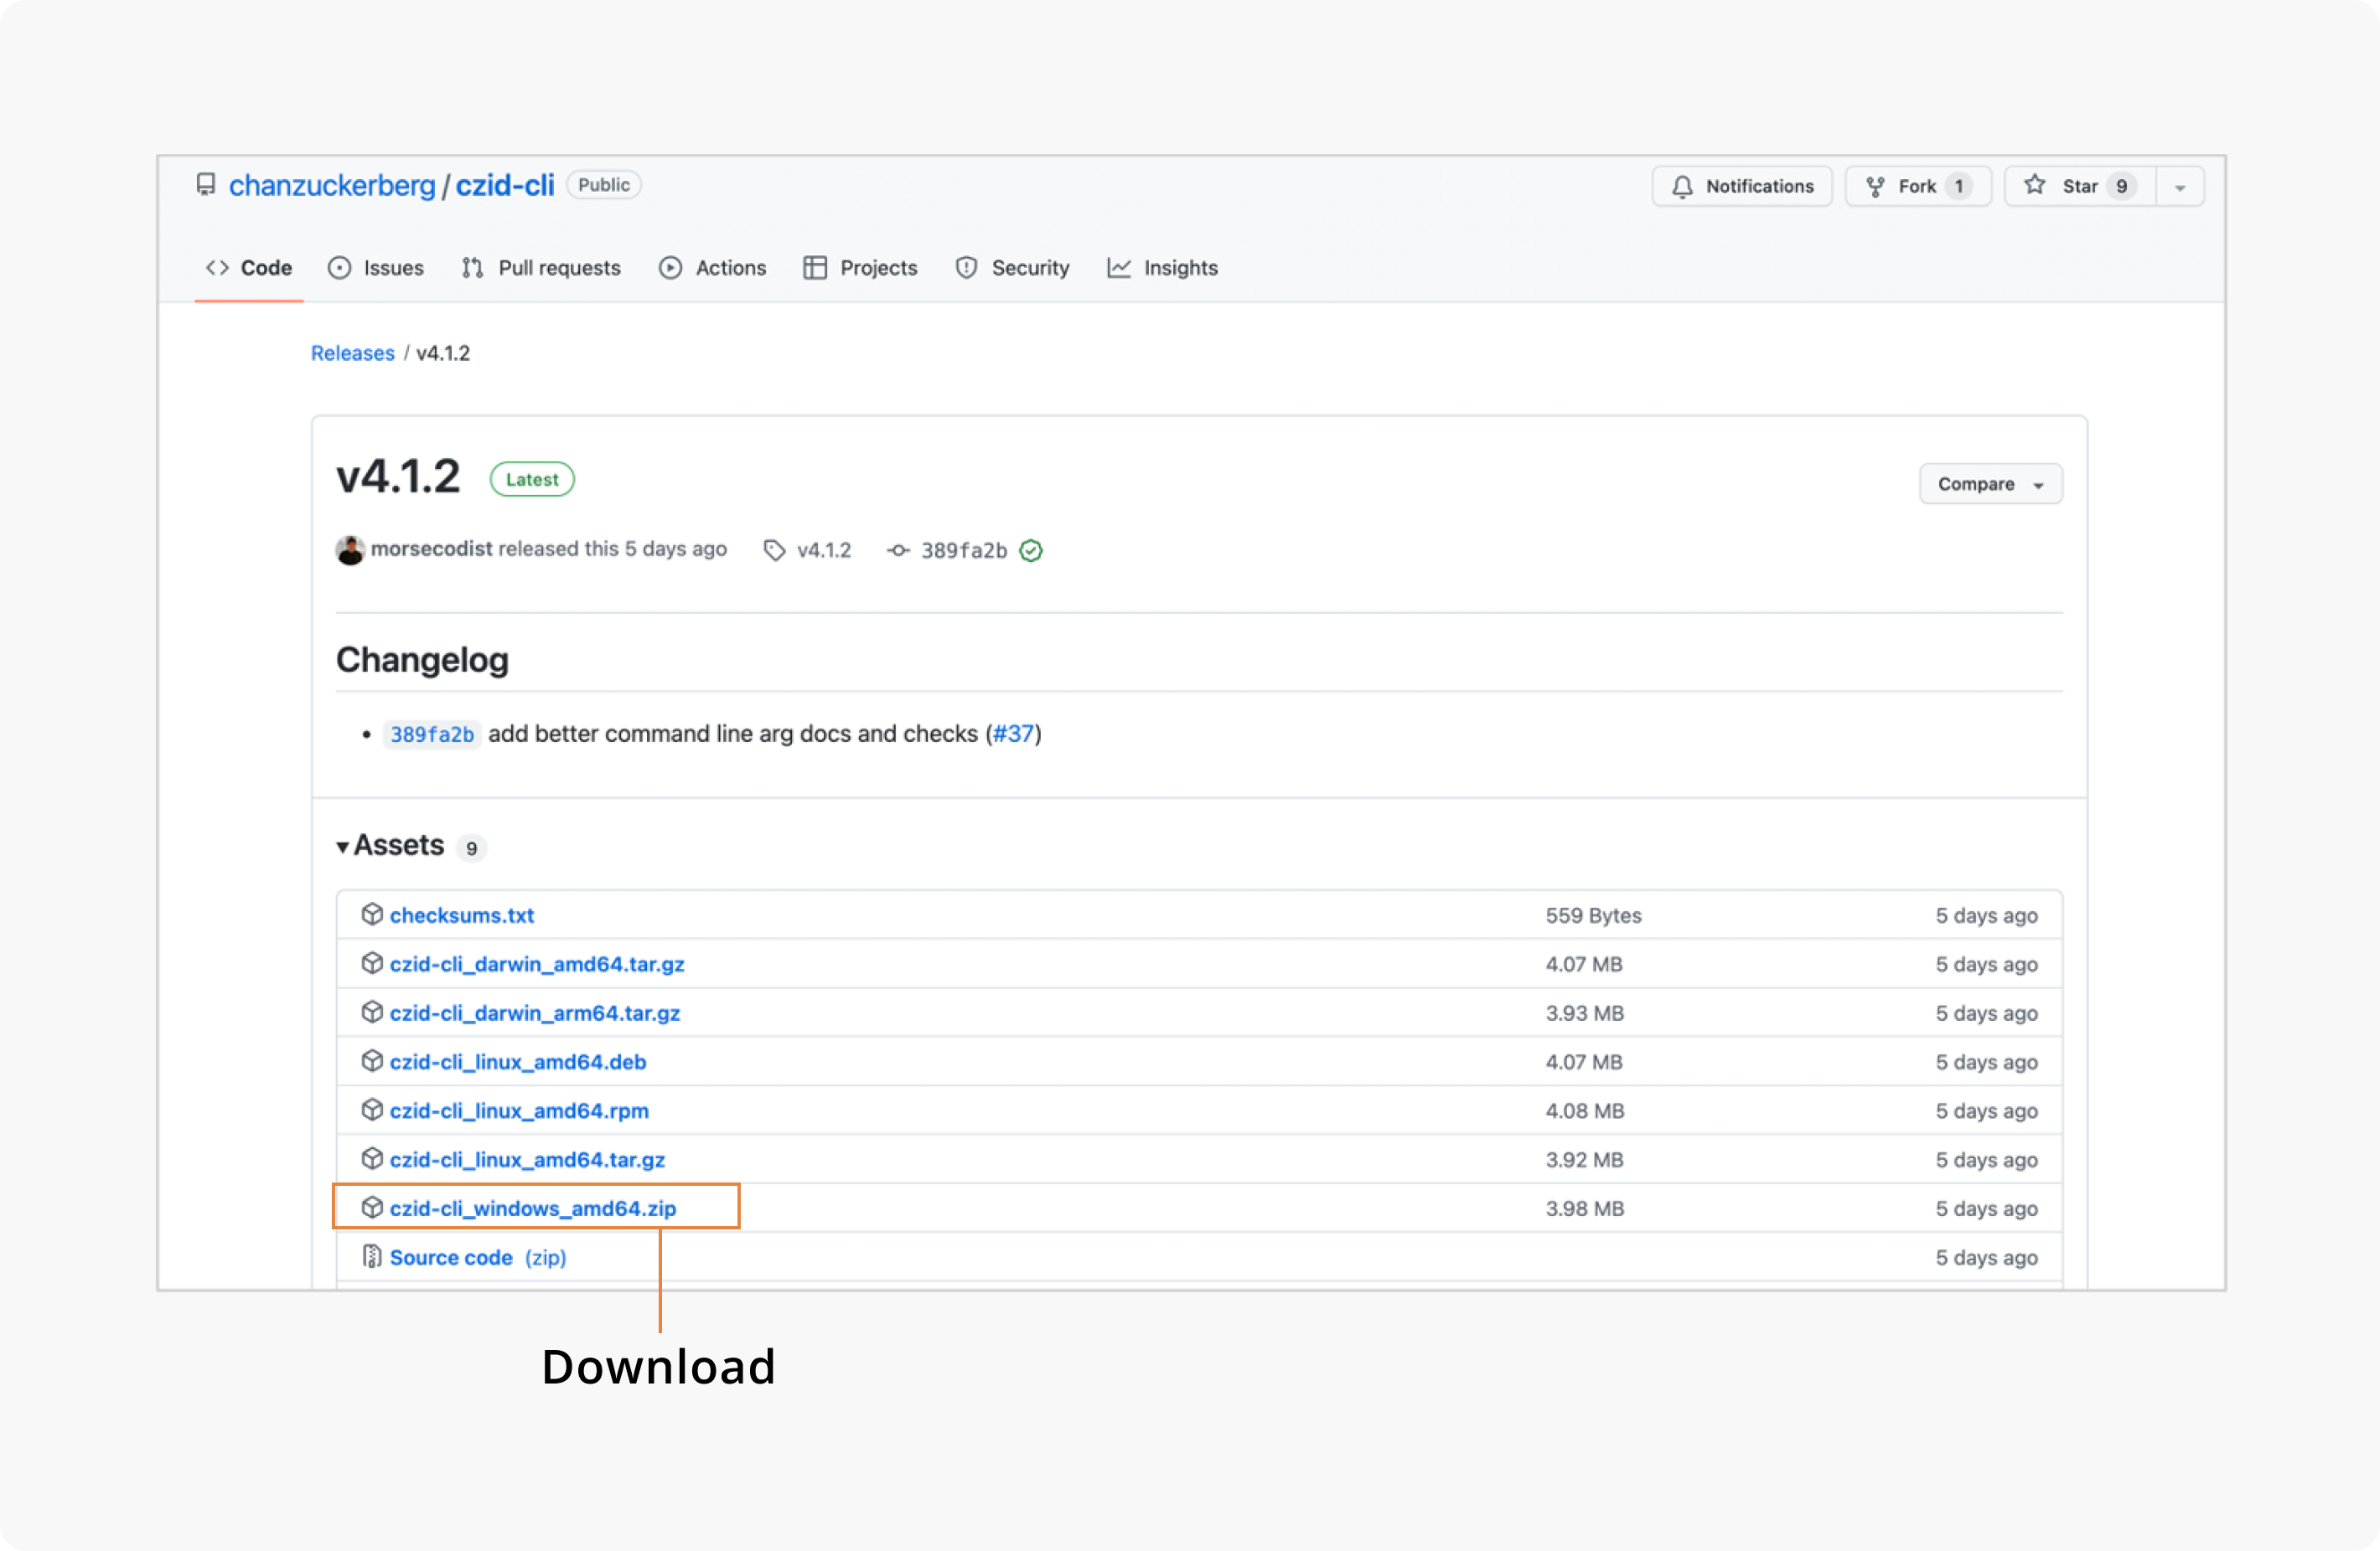Open the v4.1.2 tag link
2380x1551 pixels.
[x=824, y=551]
